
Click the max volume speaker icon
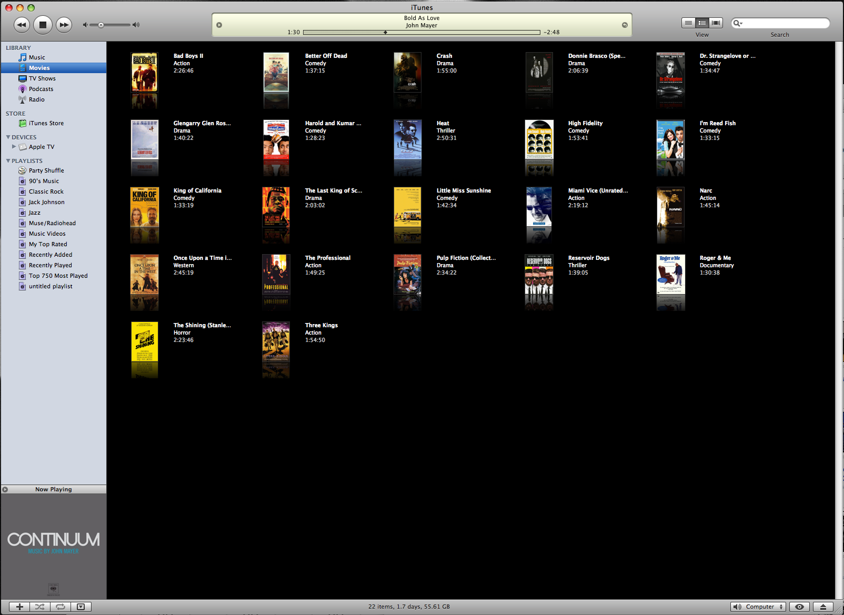tap(136, 25)
